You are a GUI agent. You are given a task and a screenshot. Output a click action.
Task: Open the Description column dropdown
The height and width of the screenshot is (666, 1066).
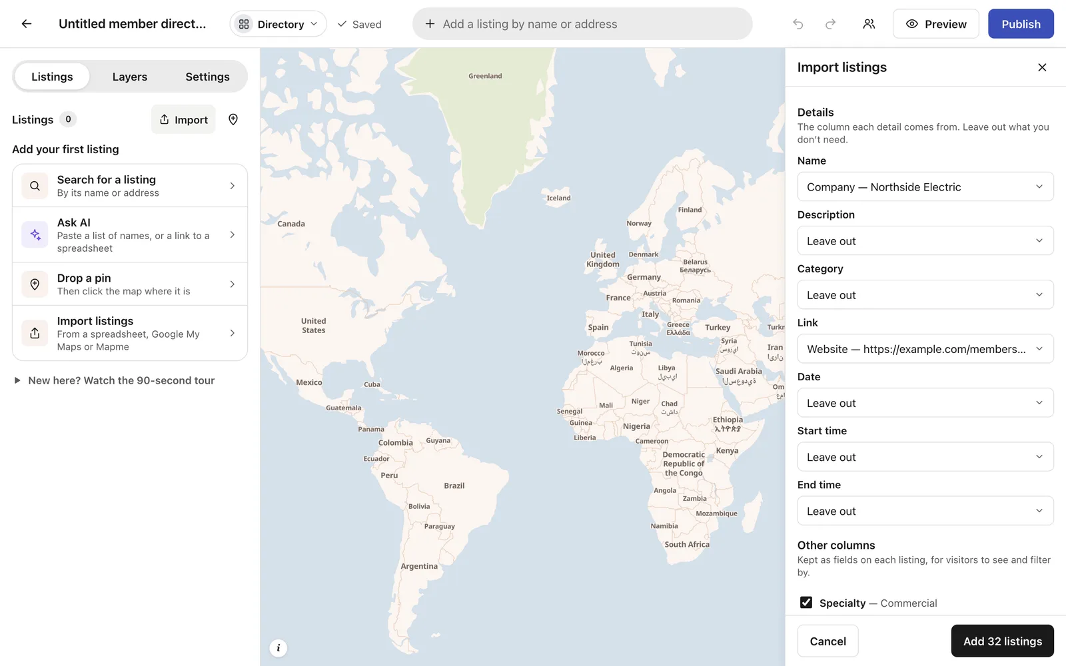(x=925, y=241)
